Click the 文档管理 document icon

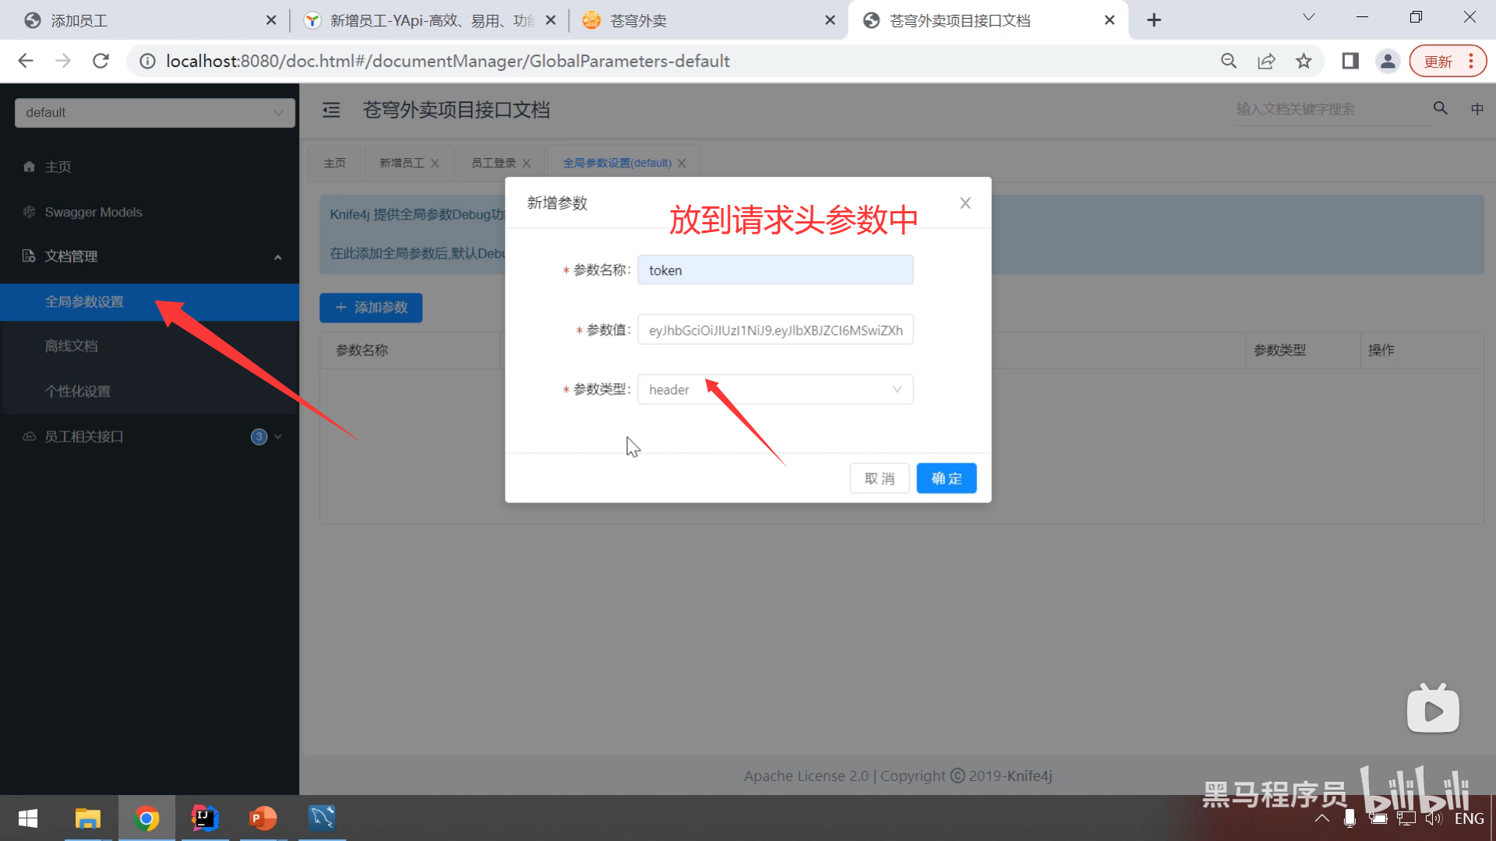[x=28, y=256]
